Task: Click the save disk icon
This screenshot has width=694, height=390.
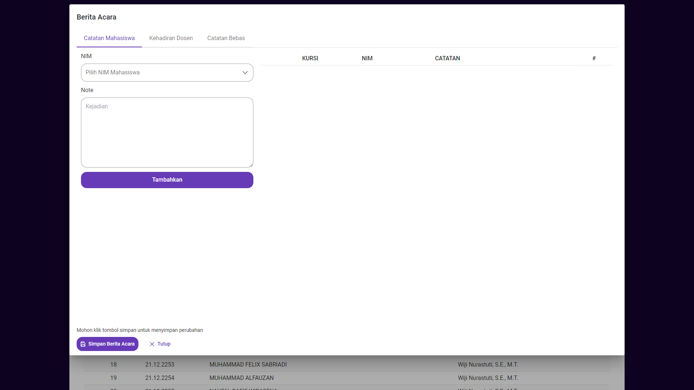Action: 83,344
